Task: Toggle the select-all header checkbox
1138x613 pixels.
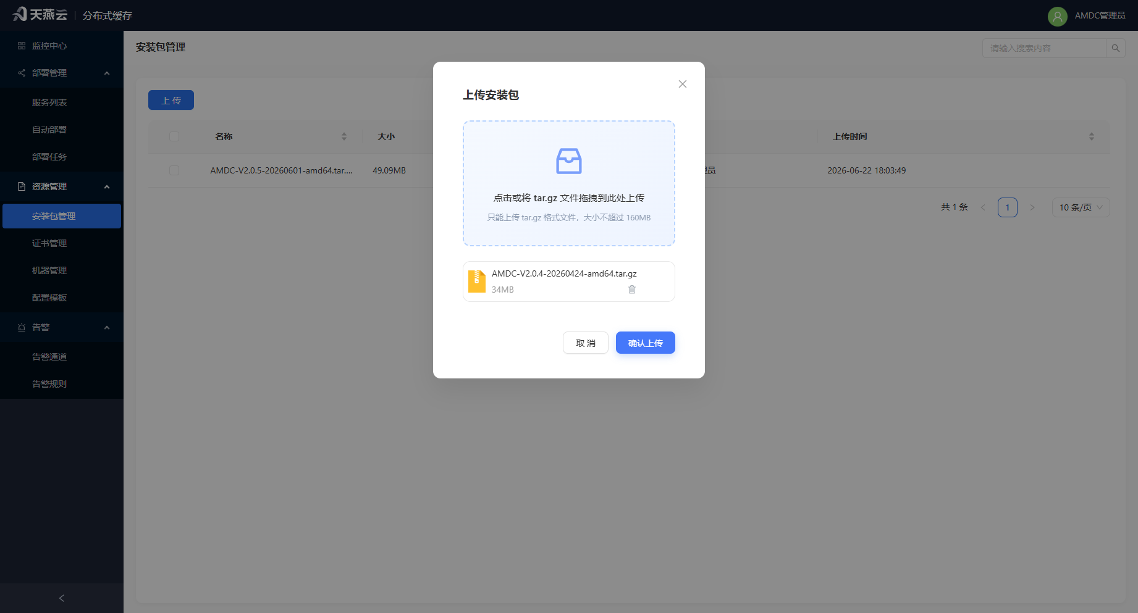Action: [x=174, y=136]
